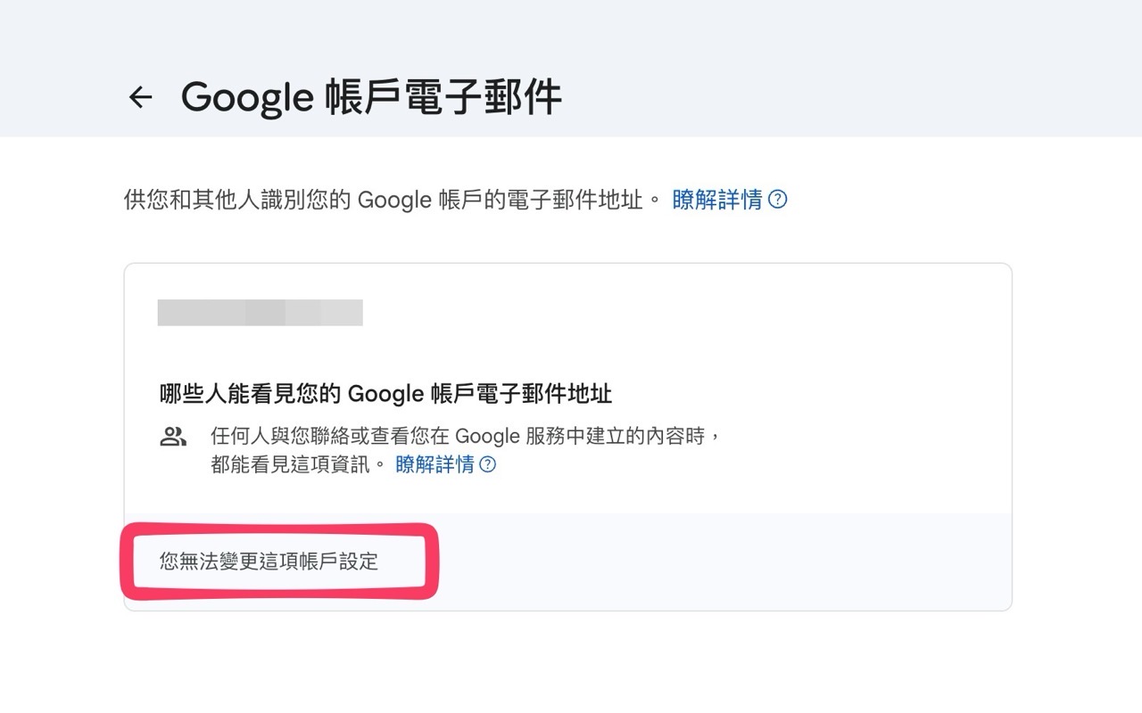
Task: Click the page description above the card
Action: pos(357,199)
